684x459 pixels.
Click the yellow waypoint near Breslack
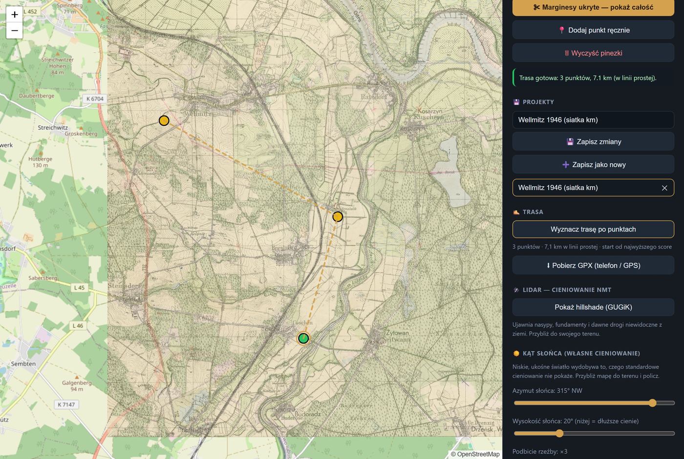[x=338, y=217]
